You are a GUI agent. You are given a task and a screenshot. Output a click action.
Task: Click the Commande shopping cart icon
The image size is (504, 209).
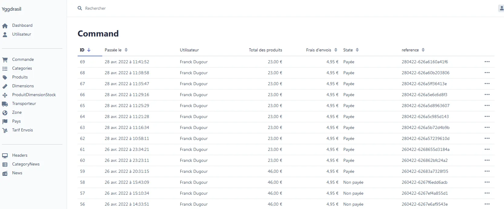tap(5, 60)
